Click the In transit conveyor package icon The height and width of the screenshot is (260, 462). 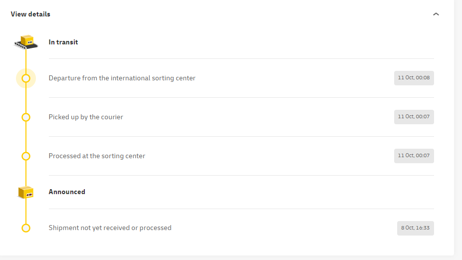point(26,42)
